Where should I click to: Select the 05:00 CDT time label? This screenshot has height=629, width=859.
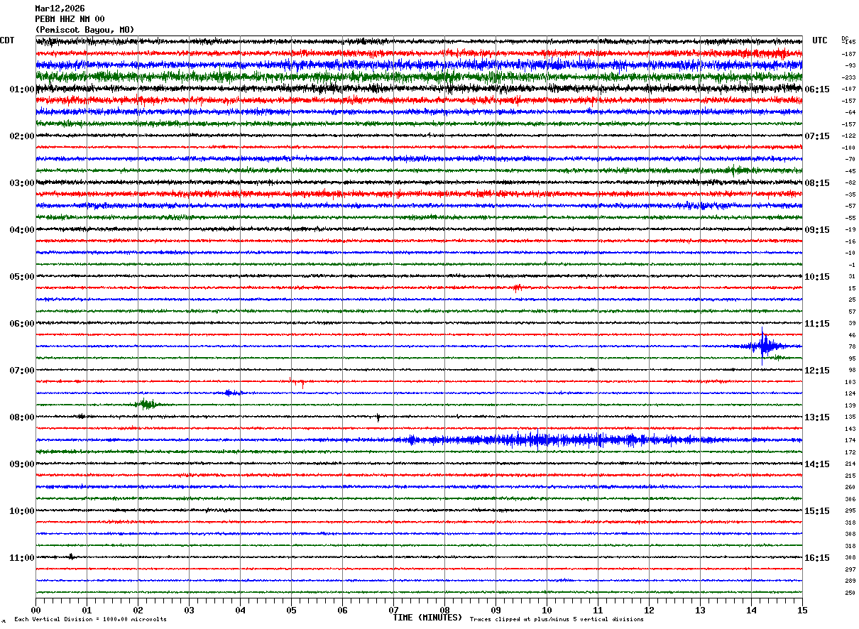point(22,277)
